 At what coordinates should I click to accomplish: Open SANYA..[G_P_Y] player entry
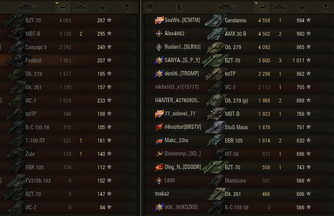click(239, 60)
